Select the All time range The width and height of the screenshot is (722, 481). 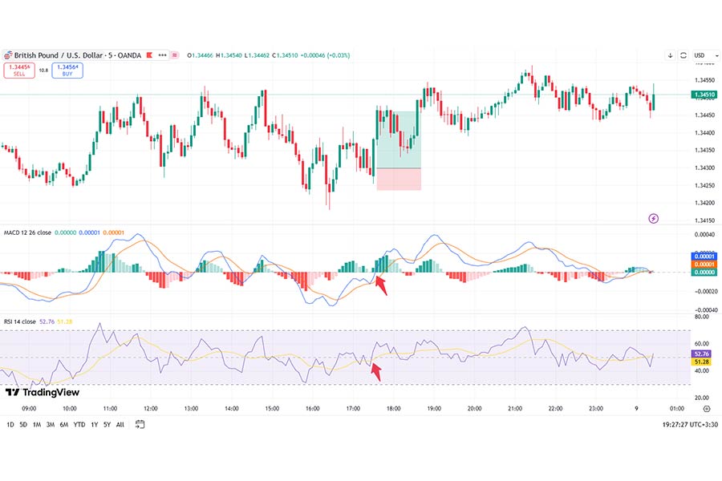click(x=120, y=425)
